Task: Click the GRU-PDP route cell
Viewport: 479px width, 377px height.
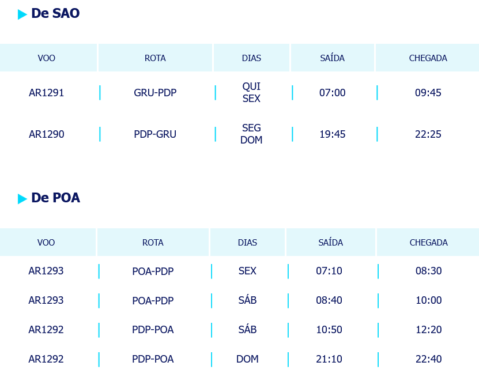Action: pyautogui.click(x=155, y=92)
